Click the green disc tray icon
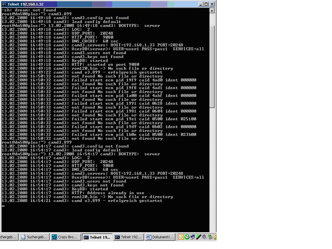 coord(187,237)
